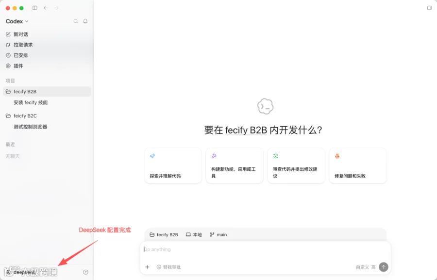Open the 高 reasoning effort selector
The width and height of the screenshot is (437, 280).
373,267
